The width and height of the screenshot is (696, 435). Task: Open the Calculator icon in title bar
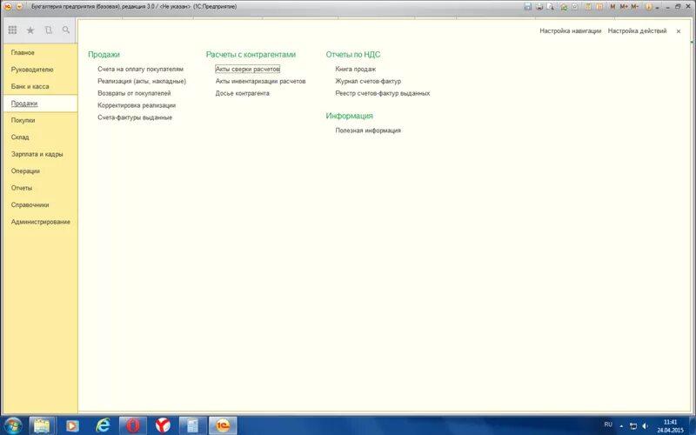click(x=588, y=7)
